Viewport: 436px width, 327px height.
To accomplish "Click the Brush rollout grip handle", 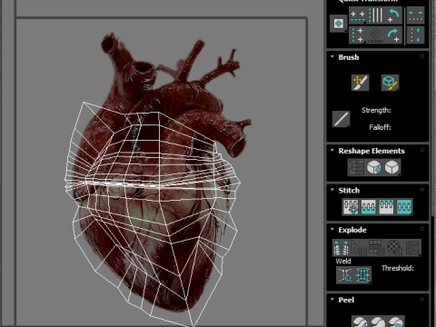I will 422,56.
